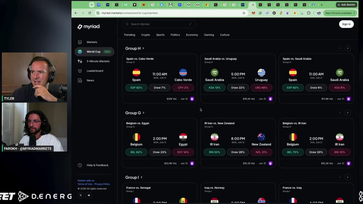The width and height of the screenshot is (363, 204).
Task: Switch to the Economy category tab
Action: (192, 35)
